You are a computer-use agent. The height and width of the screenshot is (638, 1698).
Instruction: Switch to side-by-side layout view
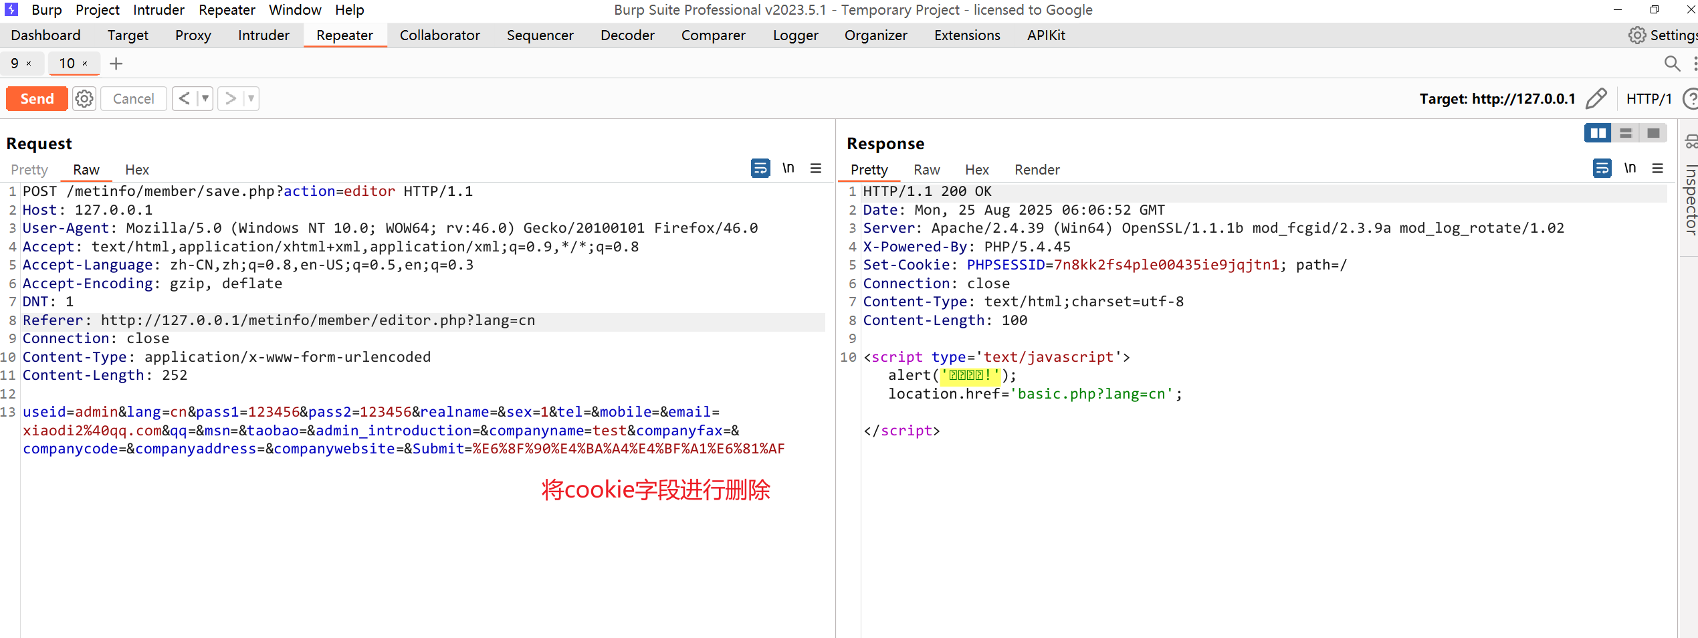[1598, 133]
